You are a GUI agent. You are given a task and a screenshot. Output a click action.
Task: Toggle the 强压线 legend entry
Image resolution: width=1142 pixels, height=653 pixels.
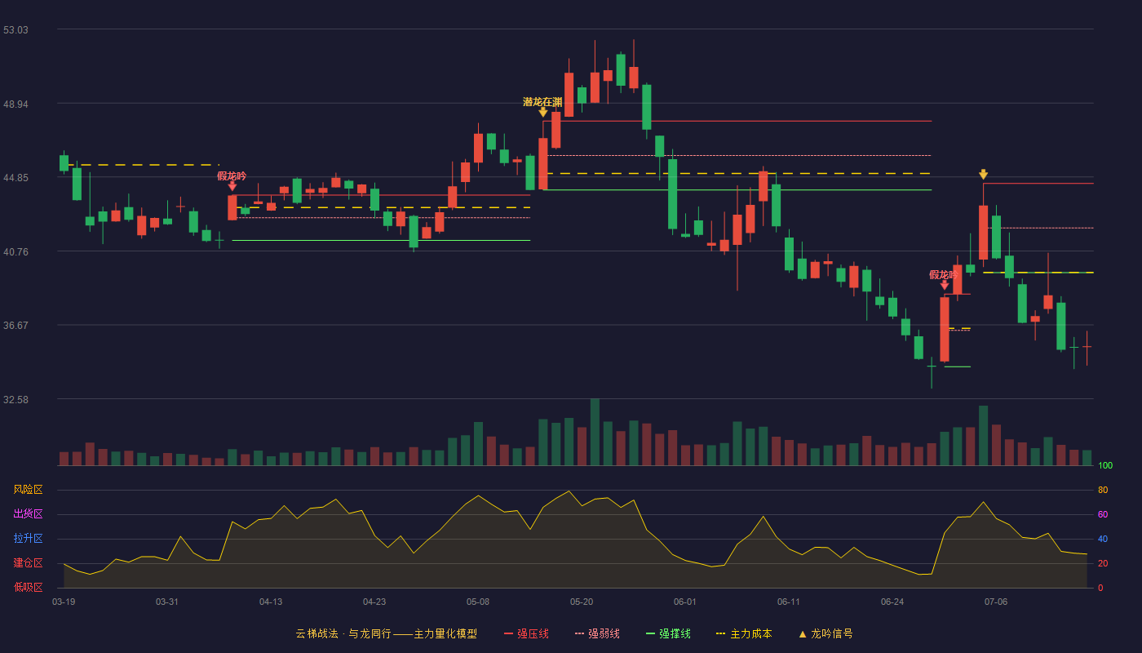(x=526, y=633)
